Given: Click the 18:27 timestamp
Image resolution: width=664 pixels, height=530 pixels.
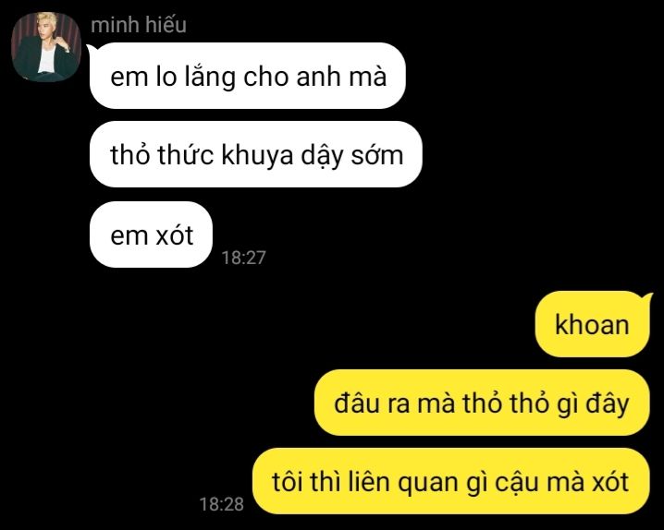Looking at the screenshot, I should [x=243, y=258].
